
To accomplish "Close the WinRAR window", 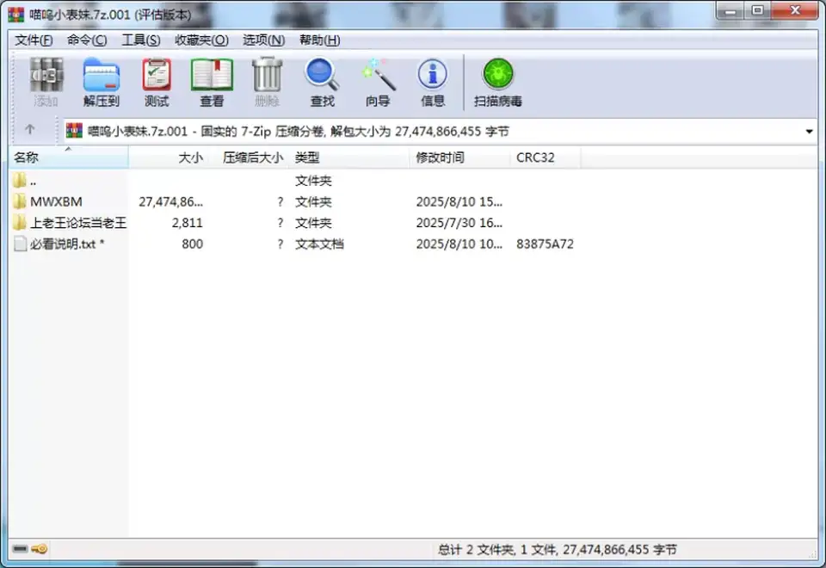I will pyautogui.click(x=795, y=11).
